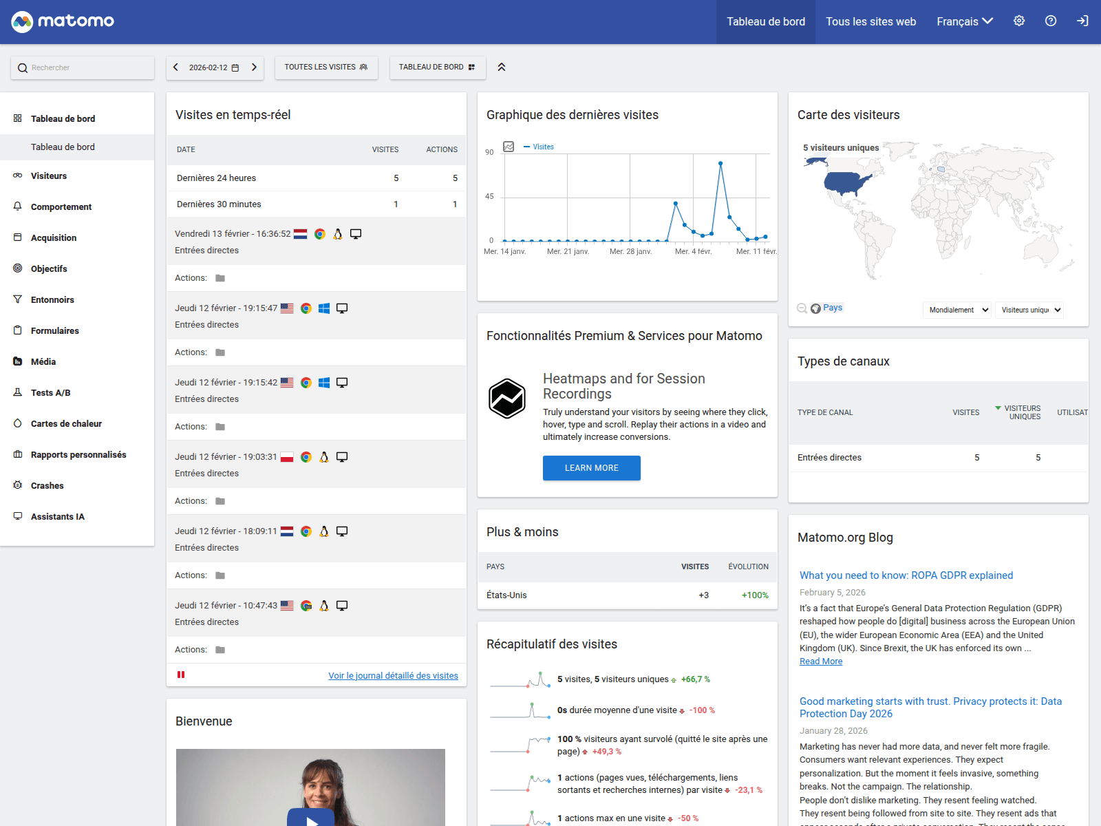Viewport: 1101px width, 826px height.
Task: Collapse the top controls double-chevron icon
Action: pyautogui.click(x=502, y=67)
